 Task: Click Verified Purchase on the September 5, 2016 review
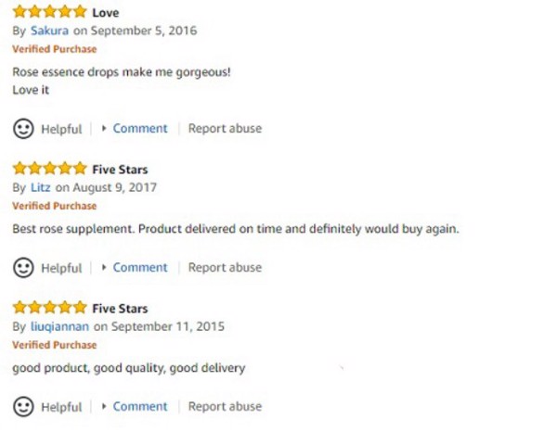click(x=54, y=48)
